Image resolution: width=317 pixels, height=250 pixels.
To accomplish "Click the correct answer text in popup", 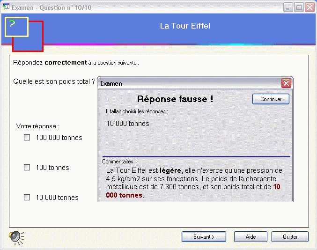I will [128, 124].
